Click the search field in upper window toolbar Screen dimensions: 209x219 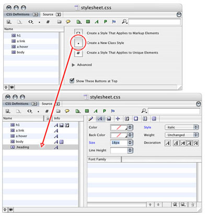tap(155, 22)
